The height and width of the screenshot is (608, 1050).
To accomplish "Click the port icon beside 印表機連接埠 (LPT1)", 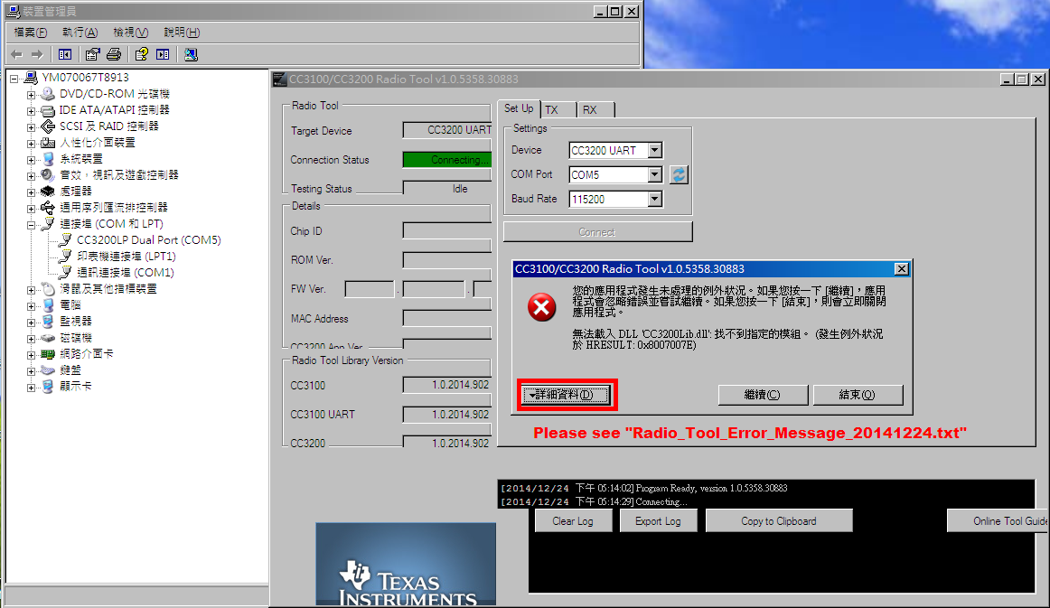I will click(65, 256).
